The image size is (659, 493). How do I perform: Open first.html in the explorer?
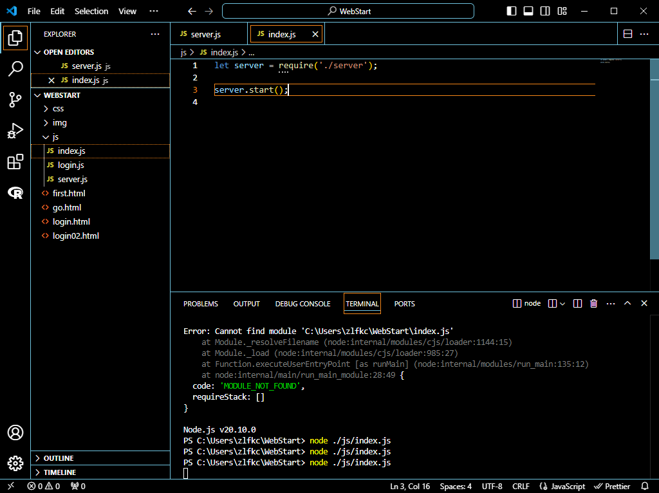point(100,193)
